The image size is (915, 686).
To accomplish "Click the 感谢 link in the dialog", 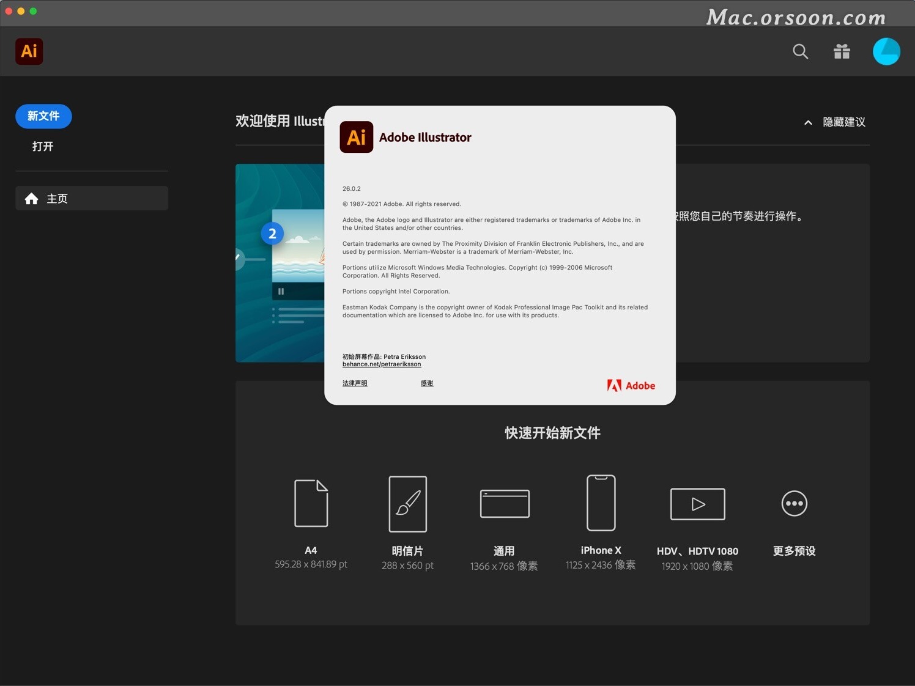I will pyautogui.click(x=426, y=383).
